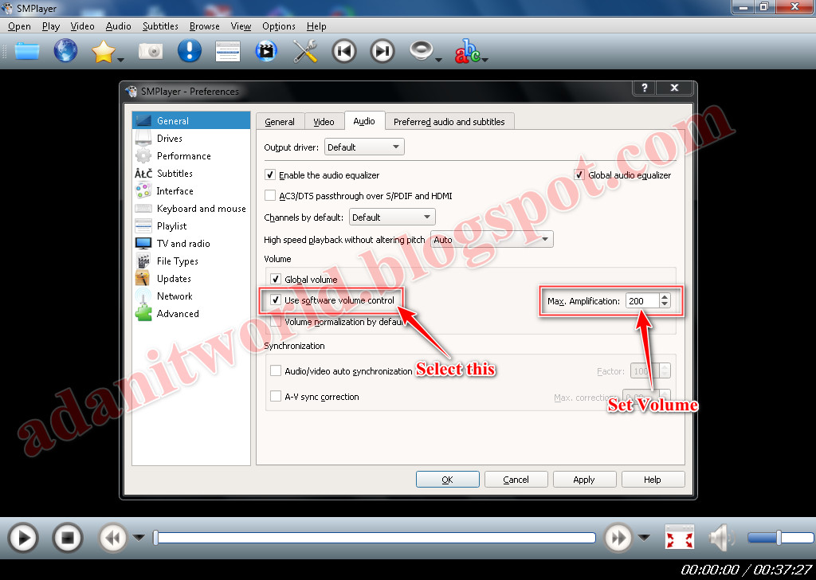Select Drives section in sidebar

click(x=191, y=139)
